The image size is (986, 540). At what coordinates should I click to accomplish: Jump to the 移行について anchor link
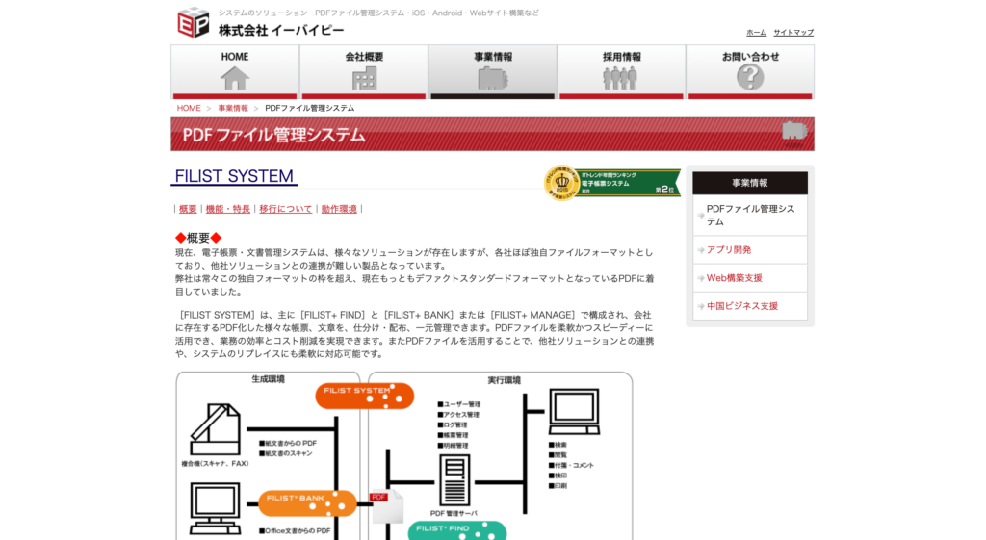285,209
